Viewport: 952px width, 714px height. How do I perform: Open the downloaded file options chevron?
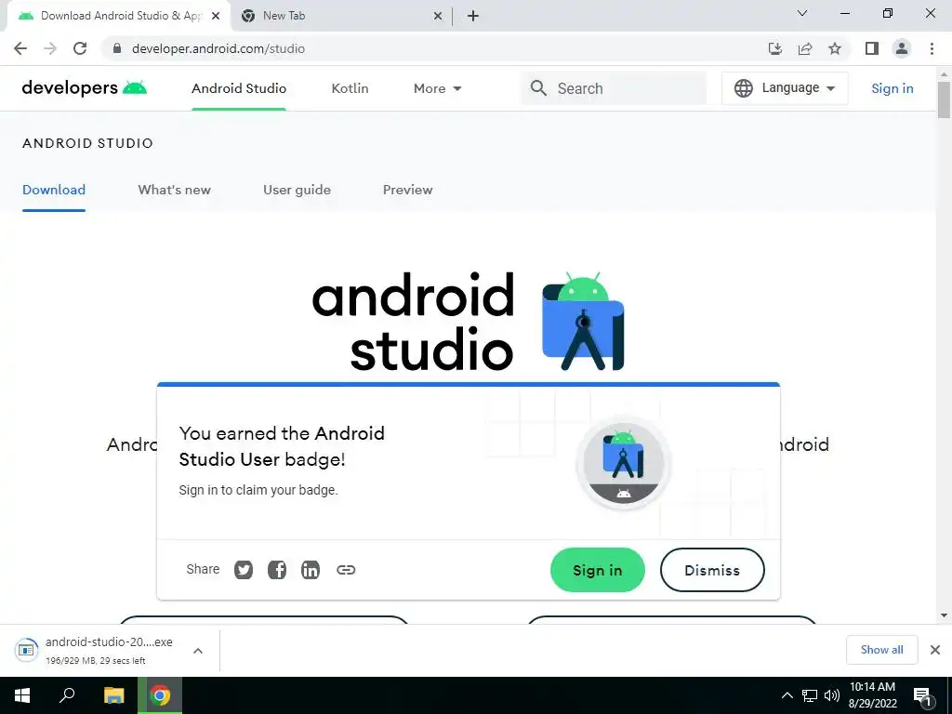[198, 651]
